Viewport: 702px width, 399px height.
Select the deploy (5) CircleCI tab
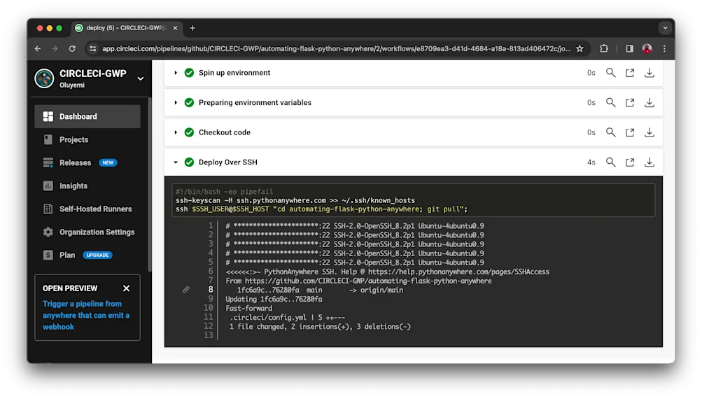[x=125, y=28]
